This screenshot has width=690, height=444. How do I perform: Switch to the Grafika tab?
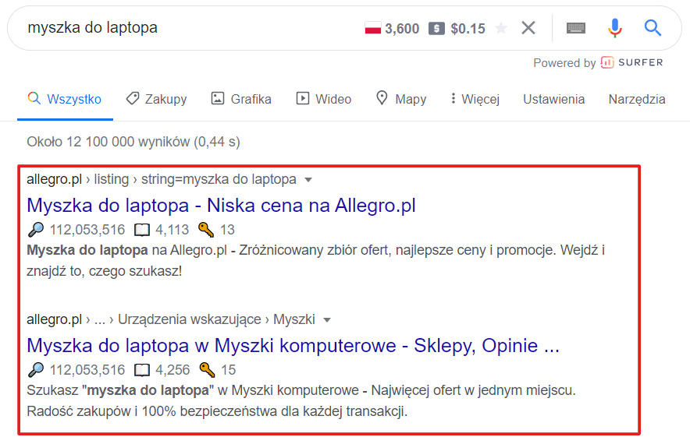click(x=241, y=99)
